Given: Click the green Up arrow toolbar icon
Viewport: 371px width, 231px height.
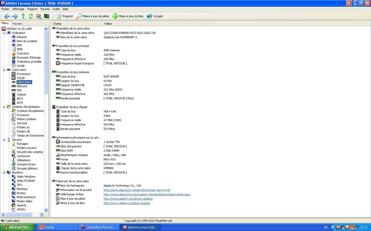Looking at the screenshot, I should 23,16.
